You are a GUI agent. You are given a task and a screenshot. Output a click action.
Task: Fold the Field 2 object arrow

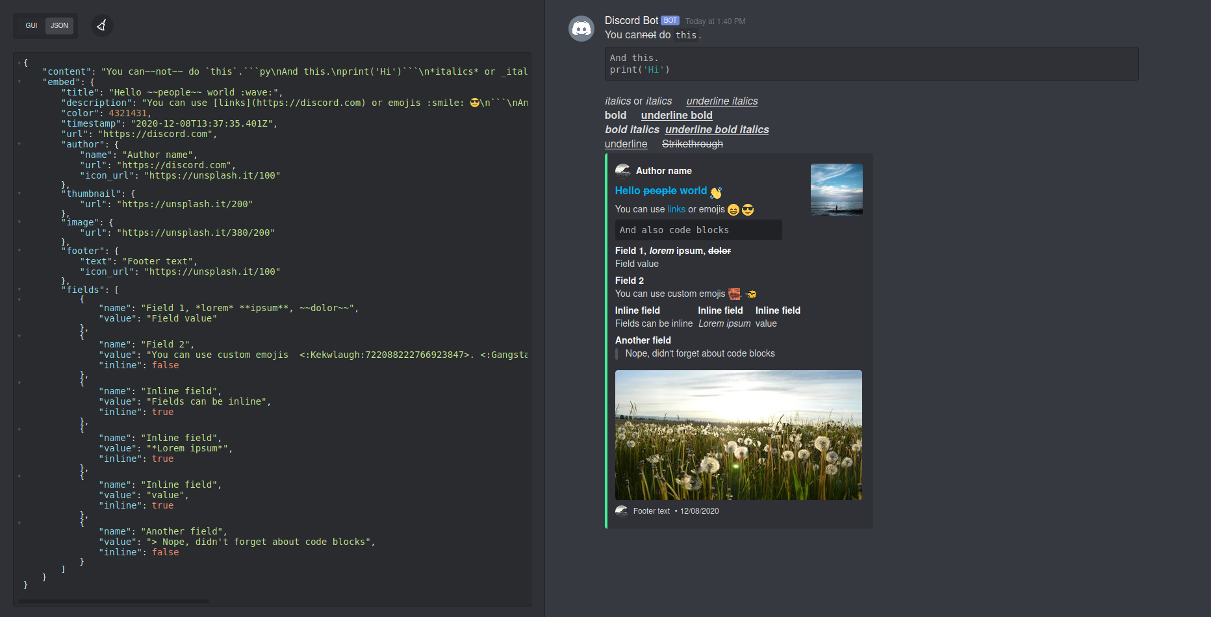click(19, 336)
